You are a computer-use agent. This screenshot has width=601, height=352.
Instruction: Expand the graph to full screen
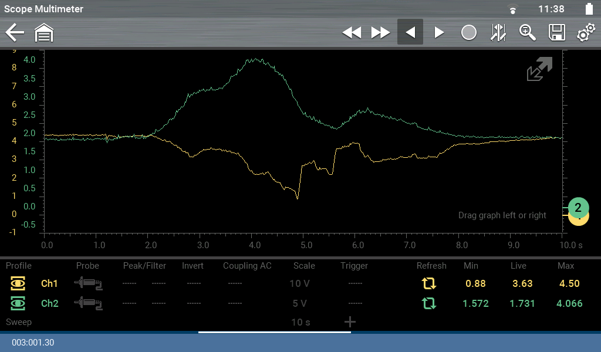(539, 69)
